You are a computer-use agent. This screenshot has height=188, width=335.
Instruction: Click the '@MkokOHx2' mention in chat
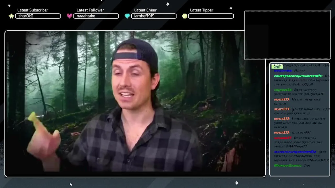coord(318,160)
